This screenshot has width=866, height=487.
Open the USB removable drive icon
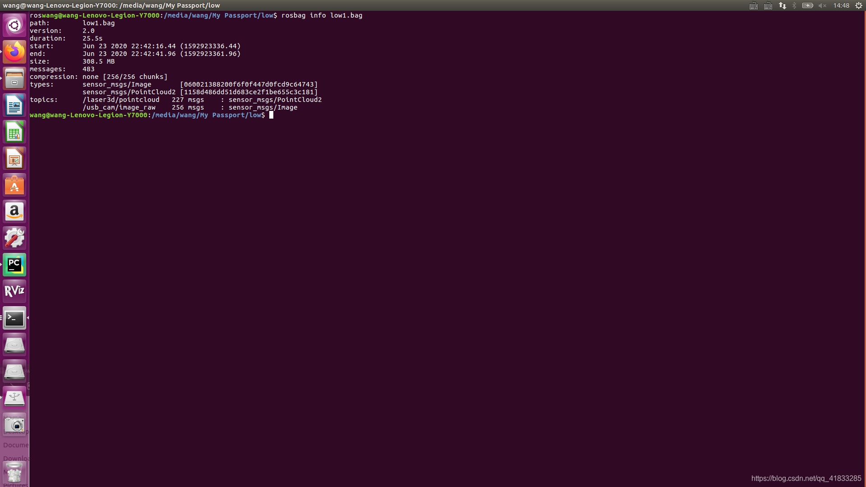point(14,398)
